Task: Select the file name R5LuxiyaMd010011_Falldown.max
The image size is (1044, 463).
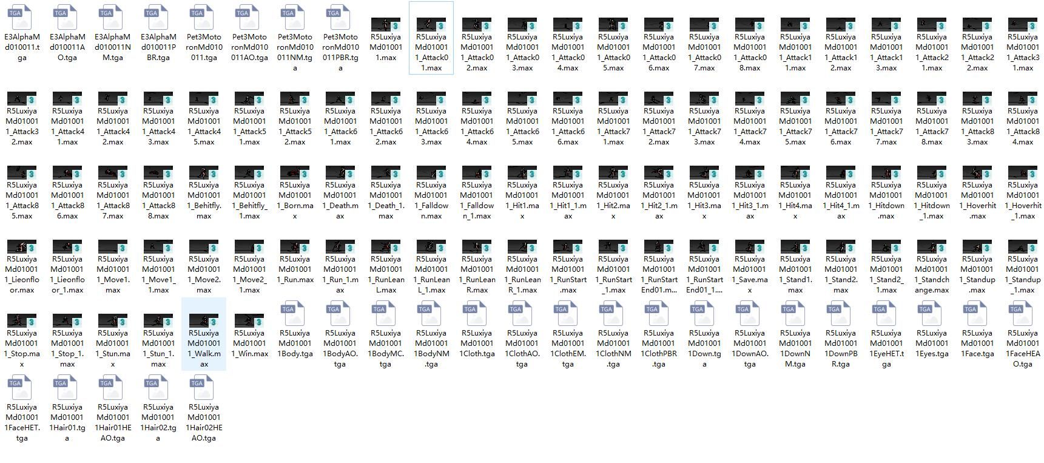Action: click(431, 200)
